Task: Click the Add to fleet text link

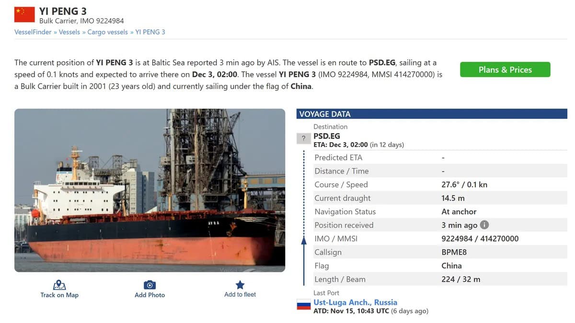Action: (240, 295)
